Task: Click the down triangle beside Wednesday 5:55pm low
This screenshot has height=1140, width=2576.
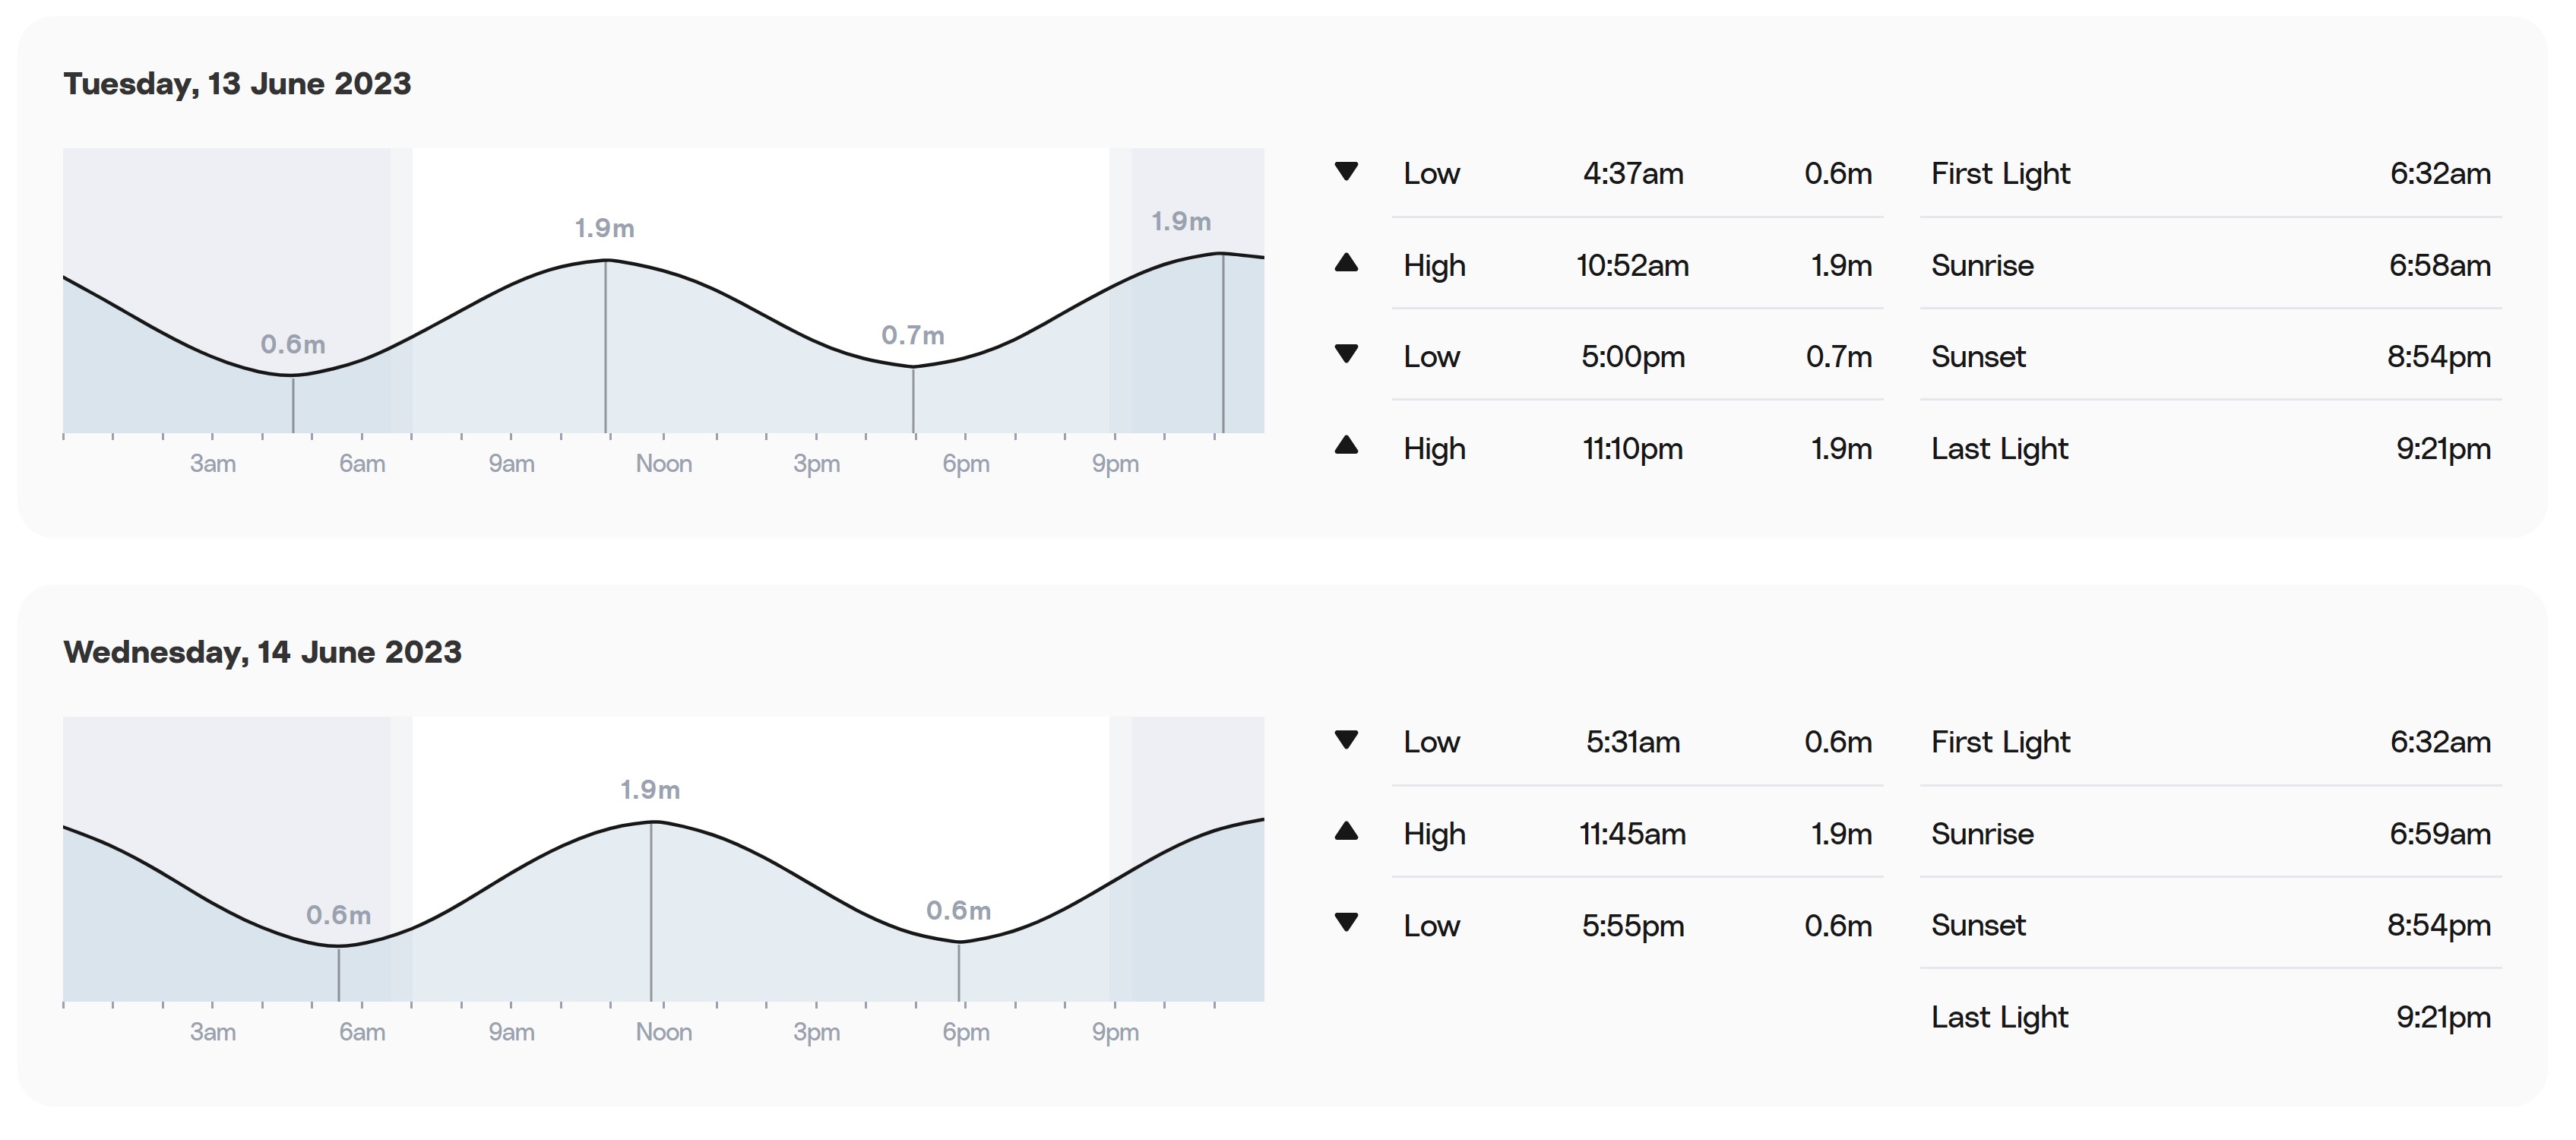Action: click(x=1346, y=922)
